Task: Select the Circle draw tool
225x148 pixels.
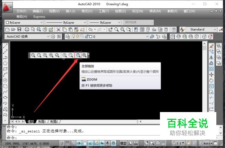Action: pos(5,80)
